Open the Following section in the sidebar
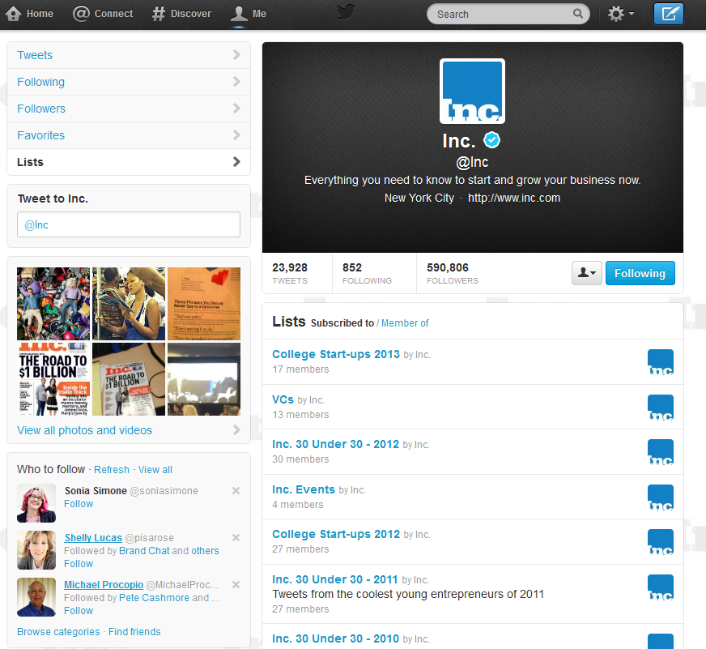The width and height of the screenshot is (706, 649). [x=129, y=82]
